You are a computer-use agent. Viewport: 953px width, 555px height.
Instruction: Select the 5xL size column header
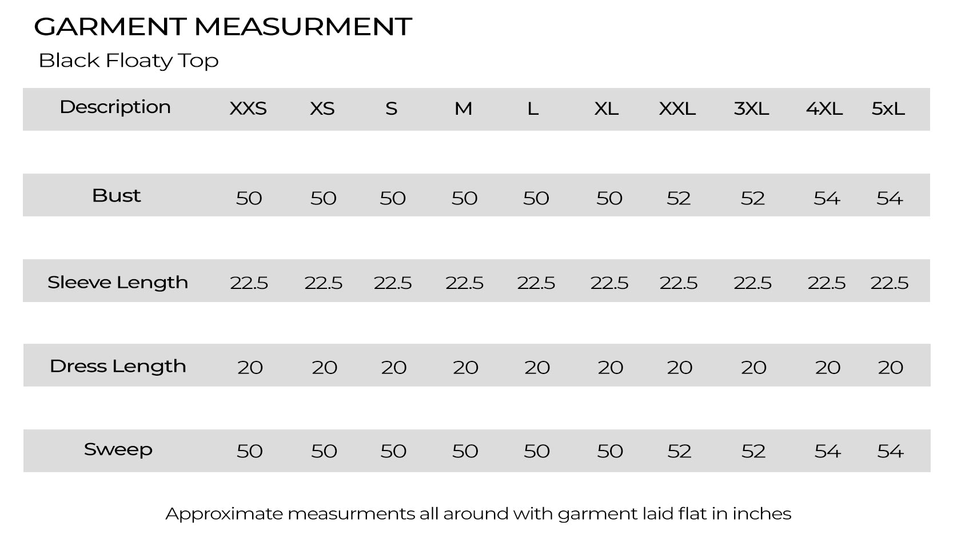pos(888,108)
